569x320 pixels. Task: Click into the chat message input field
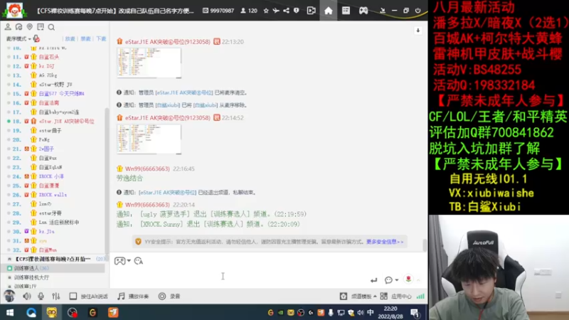click(240, 276)
